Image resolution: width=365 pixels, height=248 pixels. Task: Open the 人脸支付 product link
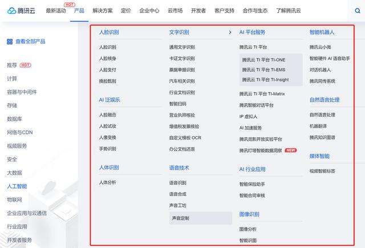click(x=108, y=70)
